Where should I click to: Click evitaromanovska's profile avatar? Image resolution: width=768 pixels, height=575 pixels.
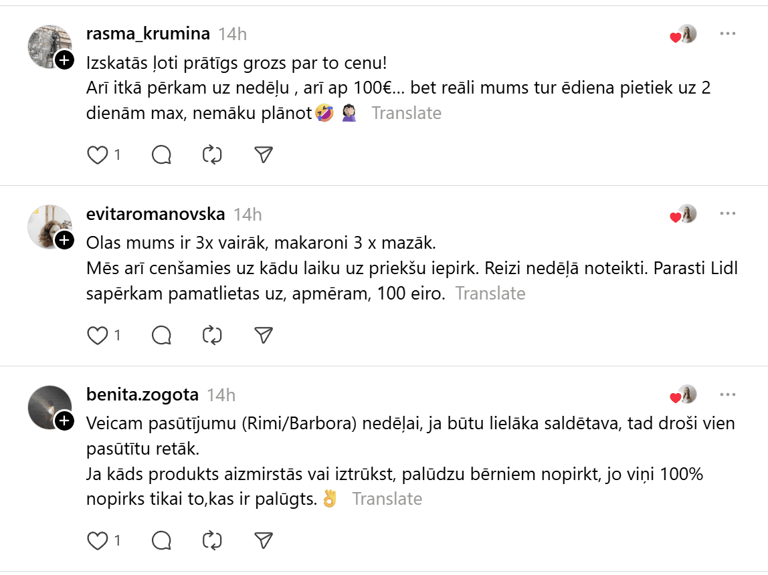[x=48, y=226]
